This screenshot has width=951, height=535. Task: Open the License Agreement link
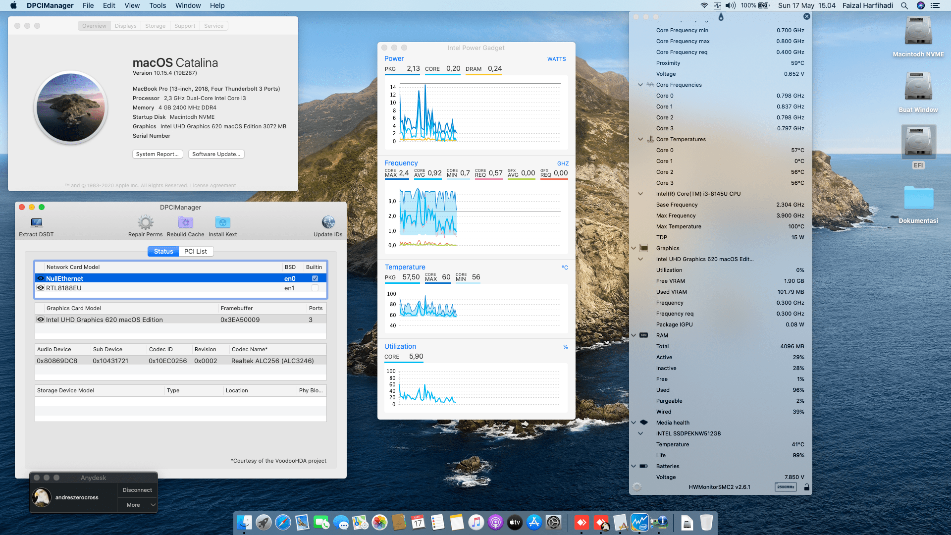(x=213, y=186)
